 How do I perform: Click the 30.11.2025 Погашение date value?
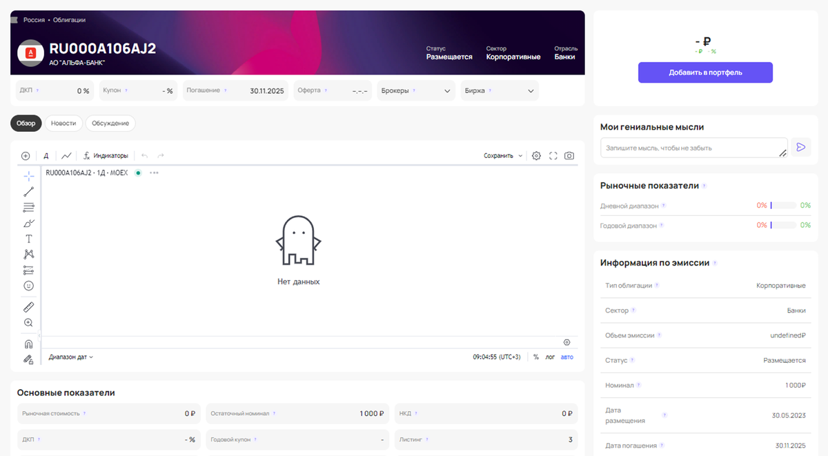click(267, 91)
